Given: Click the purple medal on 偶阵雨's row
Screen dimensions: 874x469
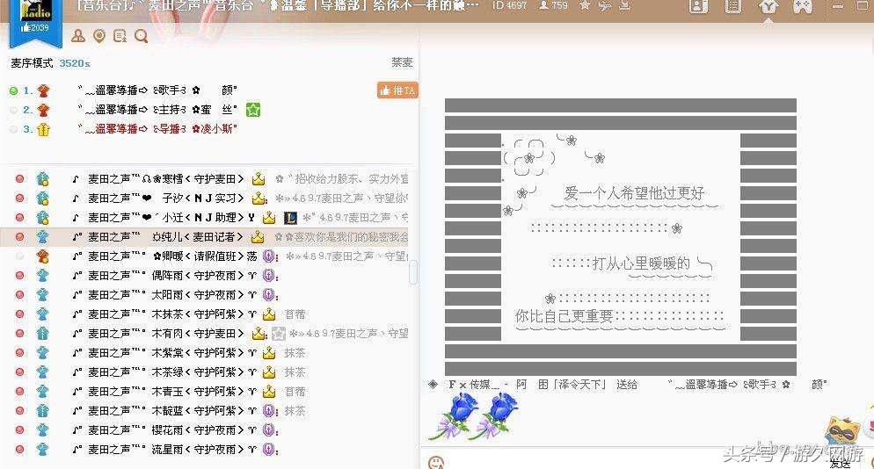Looking at the screenshot, I should click(269, 275).
